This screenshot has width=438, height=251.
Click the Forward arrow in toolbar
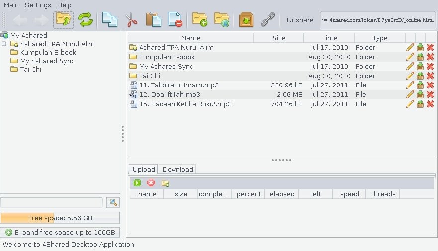pos(41,20)
